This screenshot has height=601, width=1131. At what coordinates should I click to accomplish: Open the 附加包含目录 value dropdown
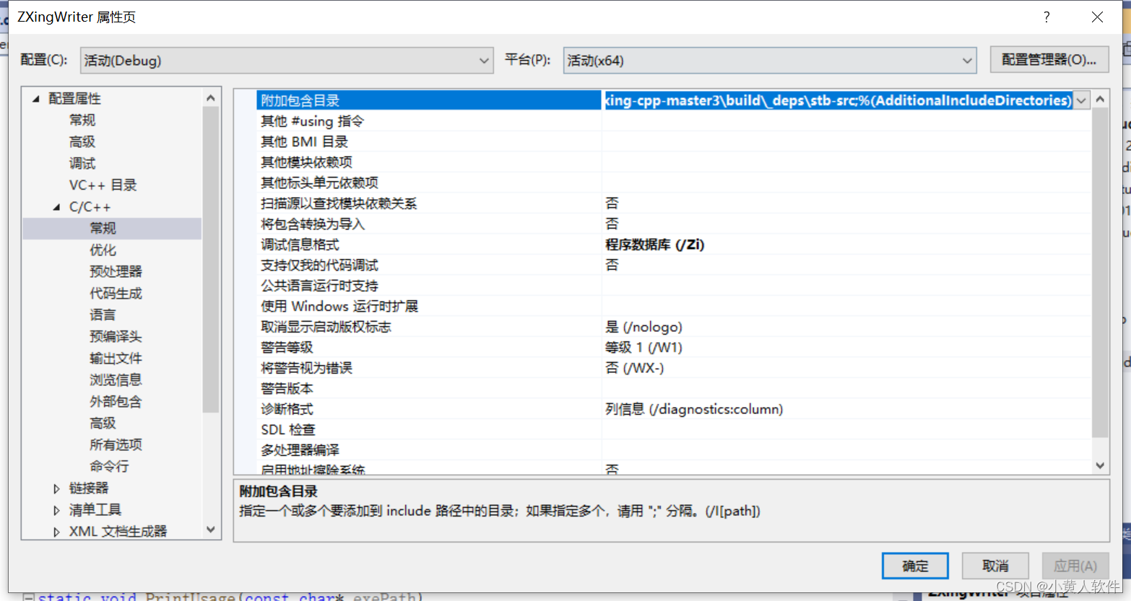[x=1081, y=100]
